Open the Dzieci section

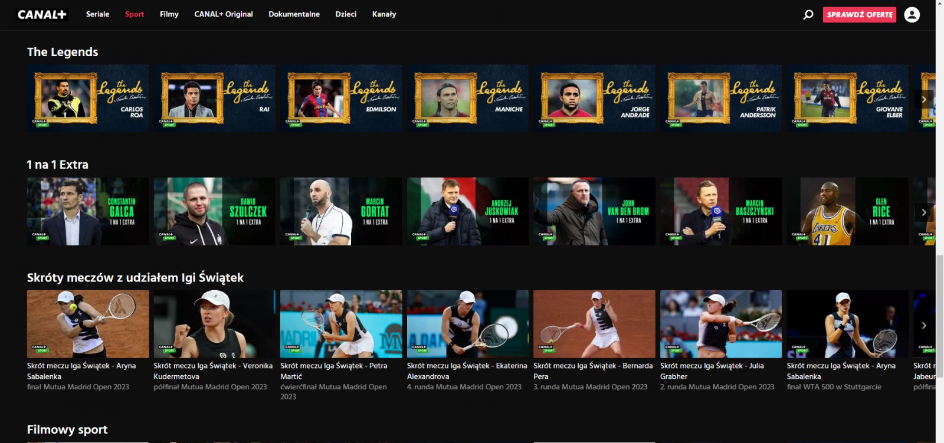(346, 14)
